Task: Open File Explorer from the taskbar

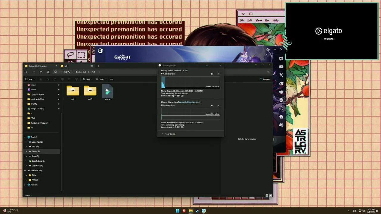Action: click(x=190, y=211)
